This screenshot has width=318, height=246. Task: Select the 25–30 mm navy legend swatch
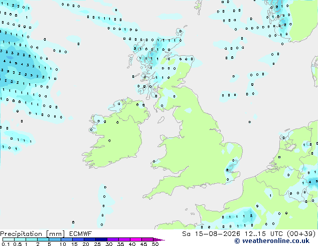point(101,239)
